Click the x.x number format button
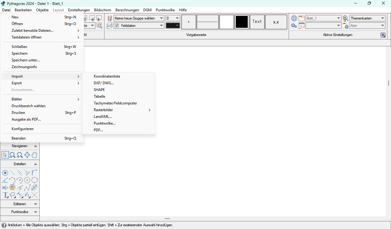This screenshot has width=391, height=229. [276, 22]
